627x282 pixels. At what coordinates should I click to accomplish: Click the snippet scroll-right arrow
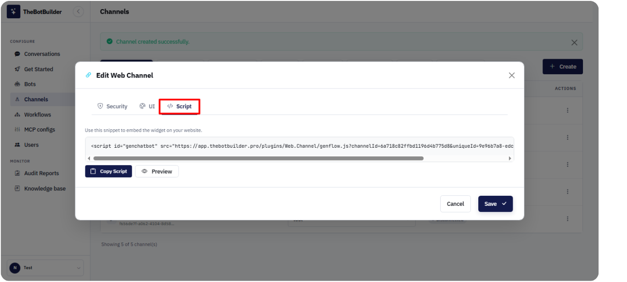(x=509, y=158)
